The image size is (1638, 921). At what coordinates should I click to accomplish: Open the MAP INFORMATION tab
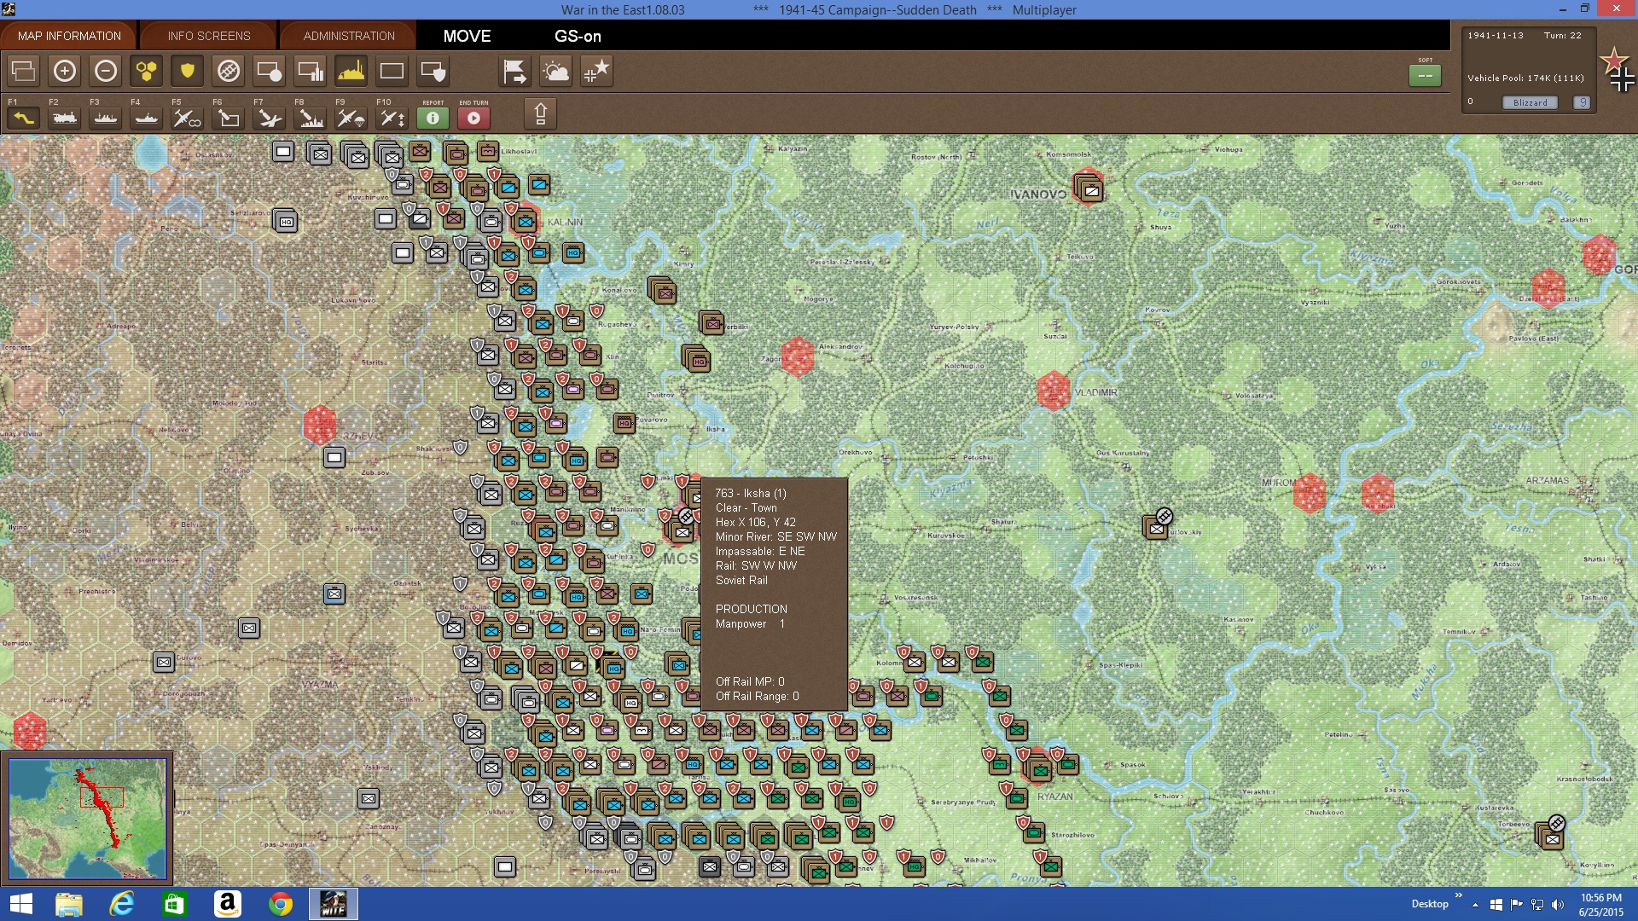click(x=69, y=36)
